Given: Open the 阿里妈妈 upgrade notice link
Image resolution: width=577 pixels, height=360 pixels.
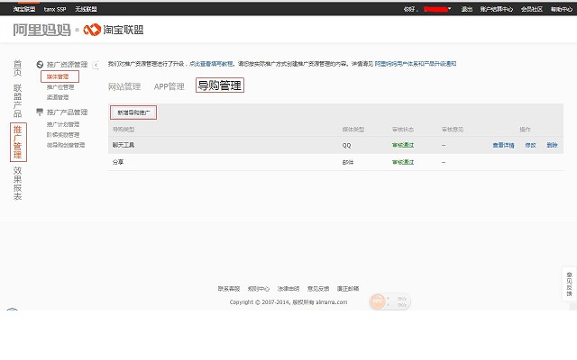Looking at the screenshot, I should pyautogui.click(x=416, y=64).
